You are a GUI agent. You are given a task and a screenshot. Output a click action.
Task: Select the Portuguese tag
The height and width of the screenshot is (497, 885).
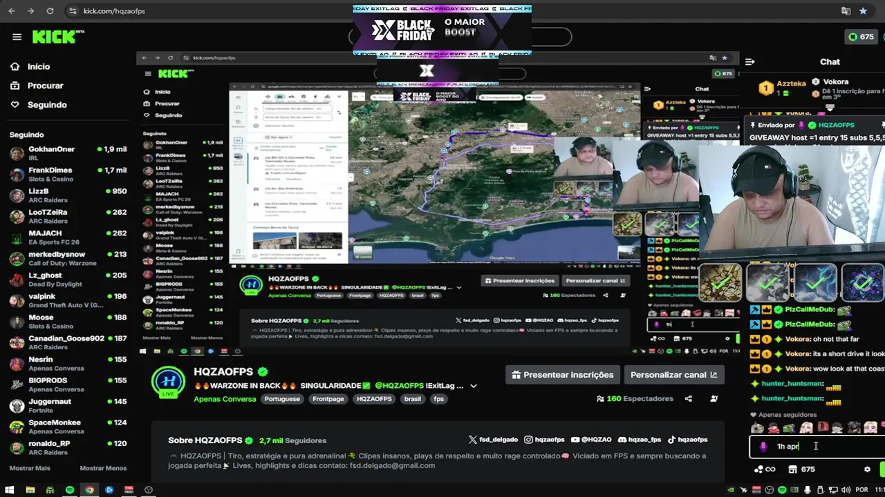[282, 399]
